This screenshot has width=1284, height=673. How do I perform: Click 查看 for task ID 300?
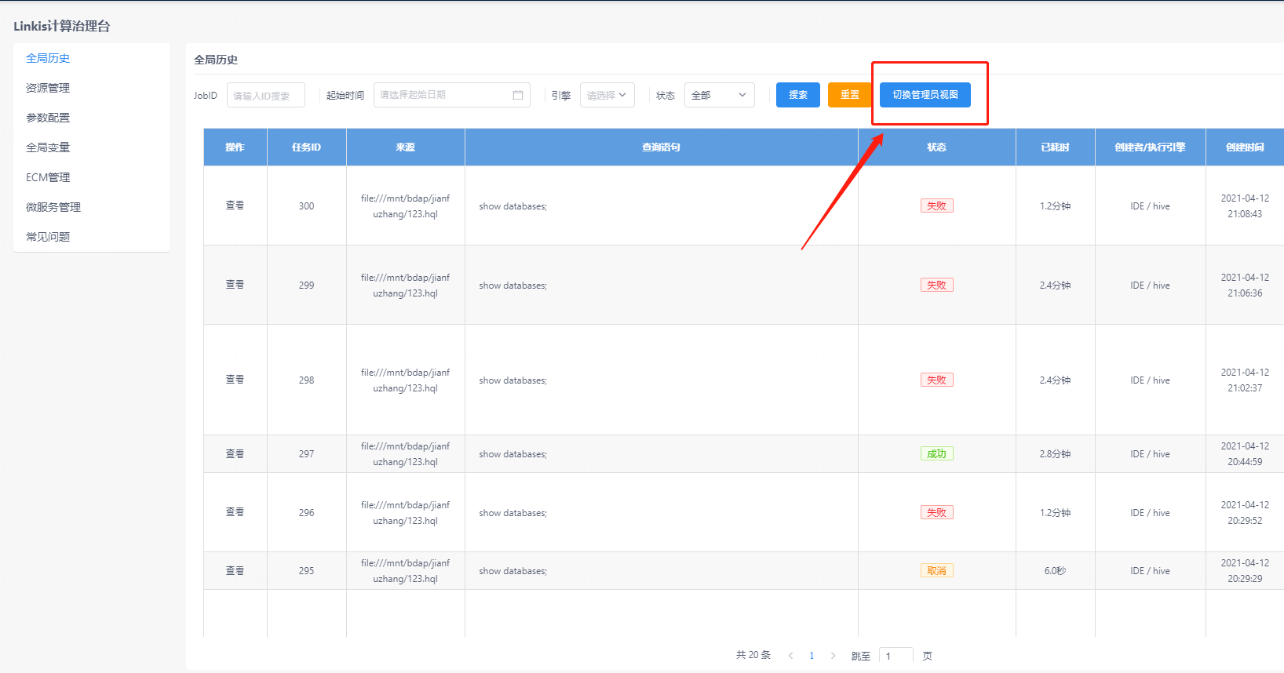(x=235, y=206)
